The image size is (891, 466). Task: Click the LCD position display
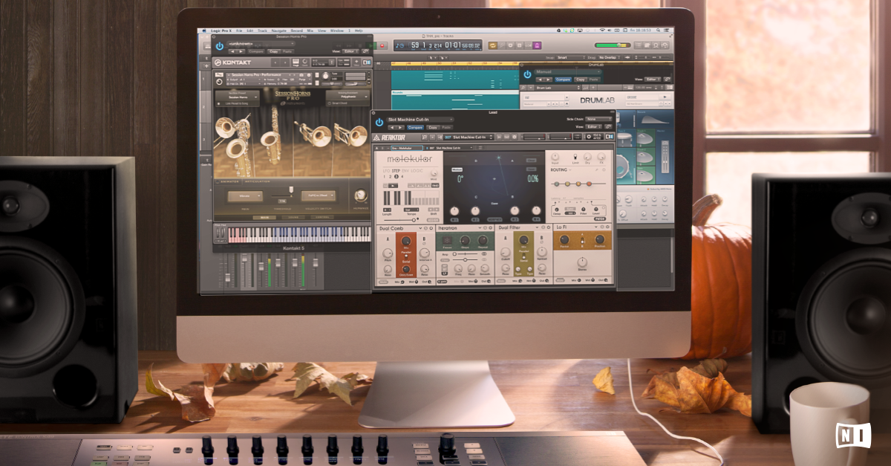point(437,45)
